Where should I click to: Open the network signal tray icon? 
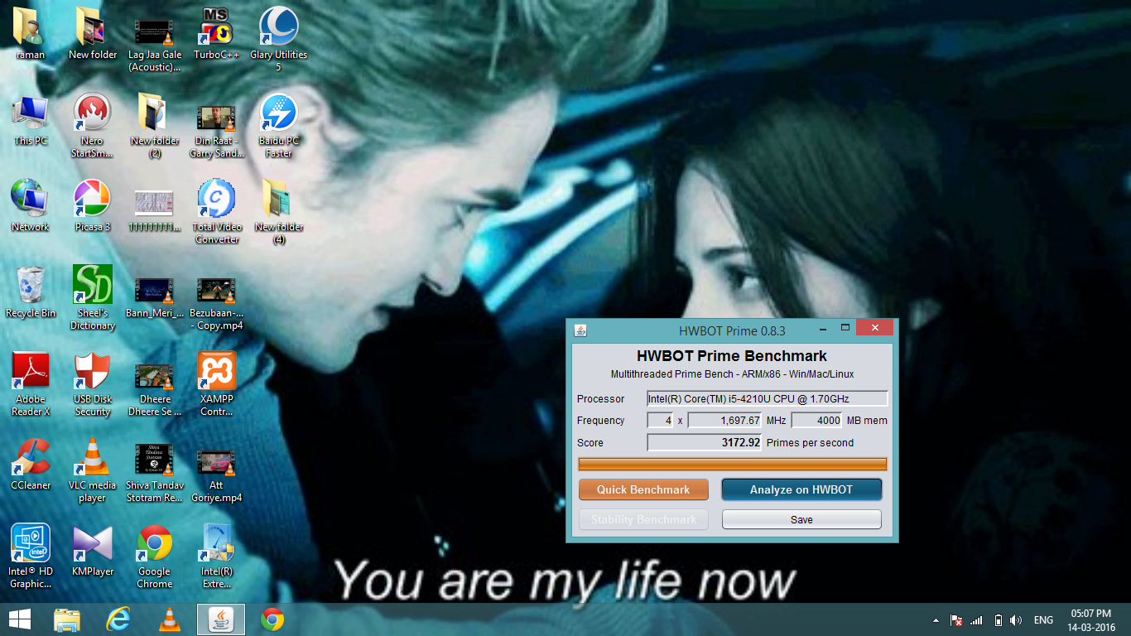(x=976, y=620)
